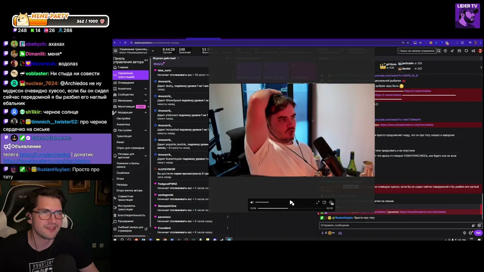484x272 pixels.
Task: Click Mne_norm in the activity feed
Action: tap(164, 71)
